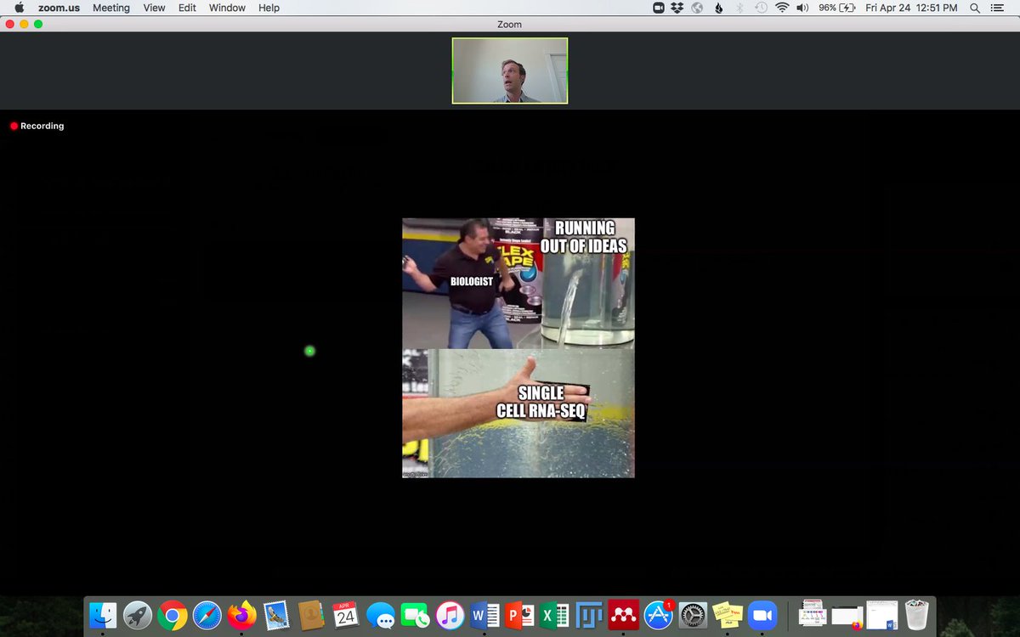This screenshot has height=637, width=1020.
Task: Open App Store from the Dock
Action: [x=659, y=614]
